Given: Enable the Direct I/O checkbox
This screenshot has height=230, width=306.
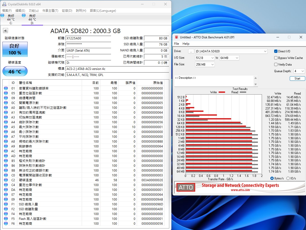Looking at the screenshot, I should [276, 51].
